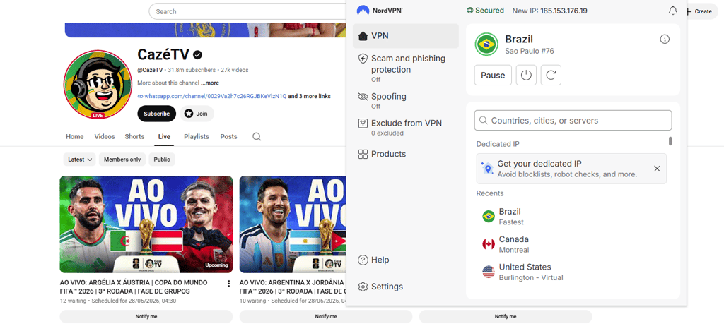The width and height of the screenshot is (724, 331).
Task: Expand channel description with ...more
Action: point(210,83)
